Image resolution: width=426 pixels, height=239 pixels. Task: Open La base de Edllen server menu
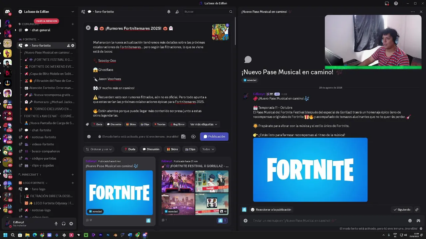(x=46, y=12)
